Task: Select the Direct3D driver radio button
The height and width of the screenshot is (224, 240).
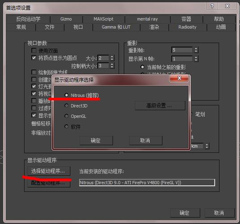Action: pyautogui.click(x=66, y=105)
